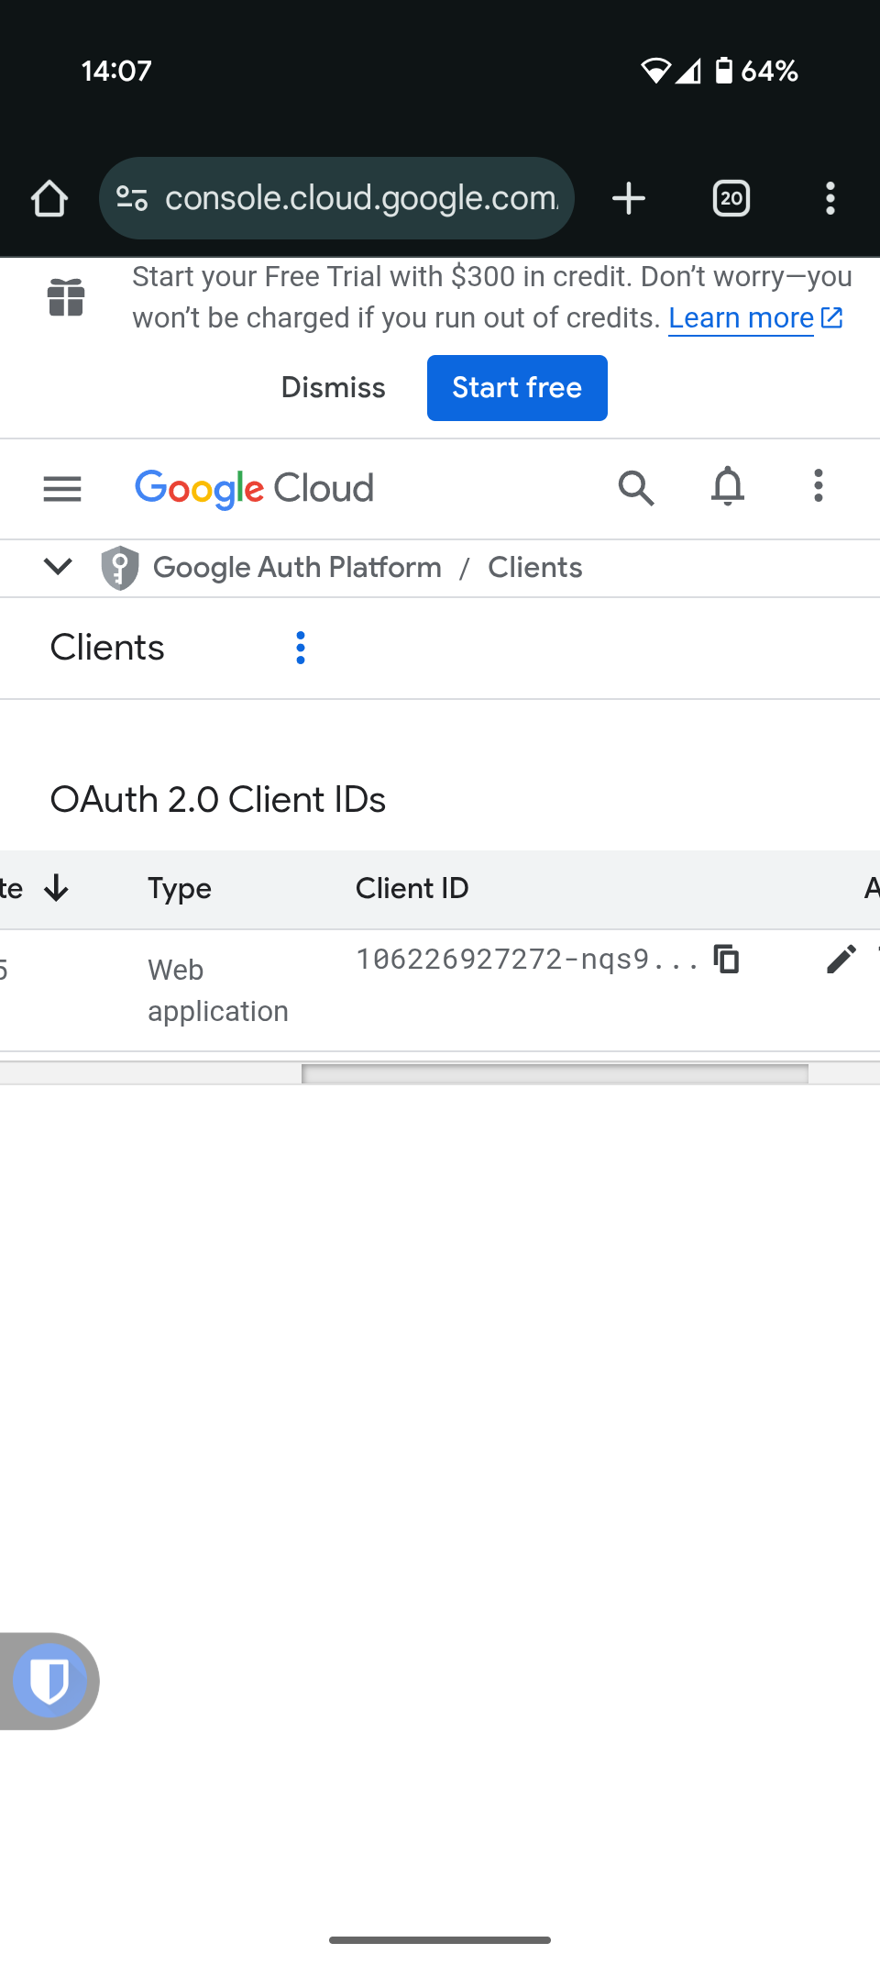Open the notifications bell

728,486
